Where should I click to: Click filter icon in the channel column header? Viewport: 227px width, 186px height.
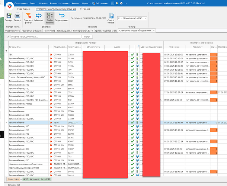138,46
